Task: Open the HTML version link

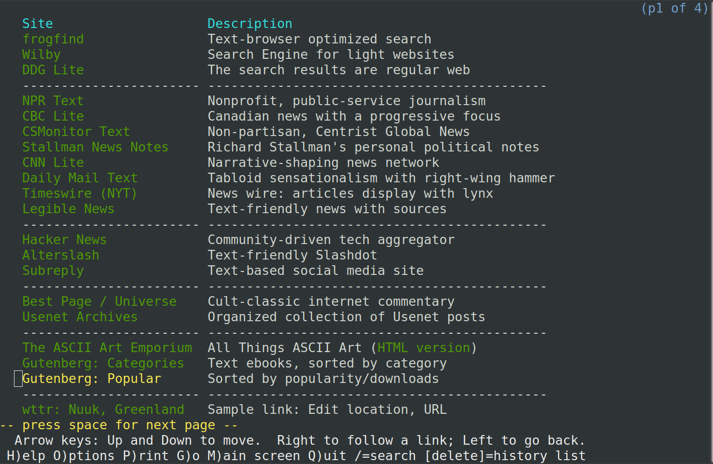Action: [423, 348]
